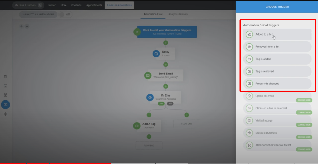Switch to the Analytics & Goals tab
The height and width of the screenshot is (164, 318).
click(x=178, y=14)
